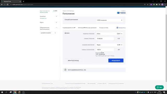Screen dimensions: 167x94
Task: Click the 10 000.00 amount field
Action: pos(105,39)
